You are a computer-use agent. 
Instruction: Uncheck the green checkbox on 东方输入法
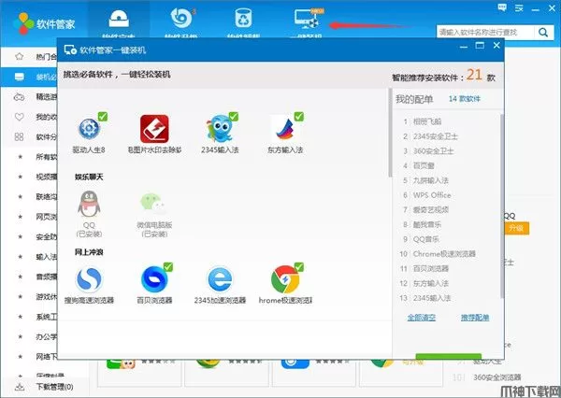[299, 117]
